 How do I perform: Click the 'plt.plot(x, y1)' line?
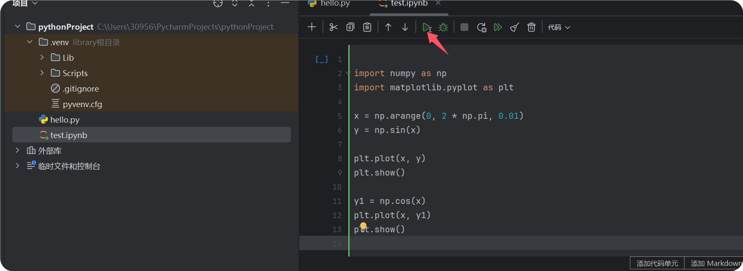pos(392,216)
